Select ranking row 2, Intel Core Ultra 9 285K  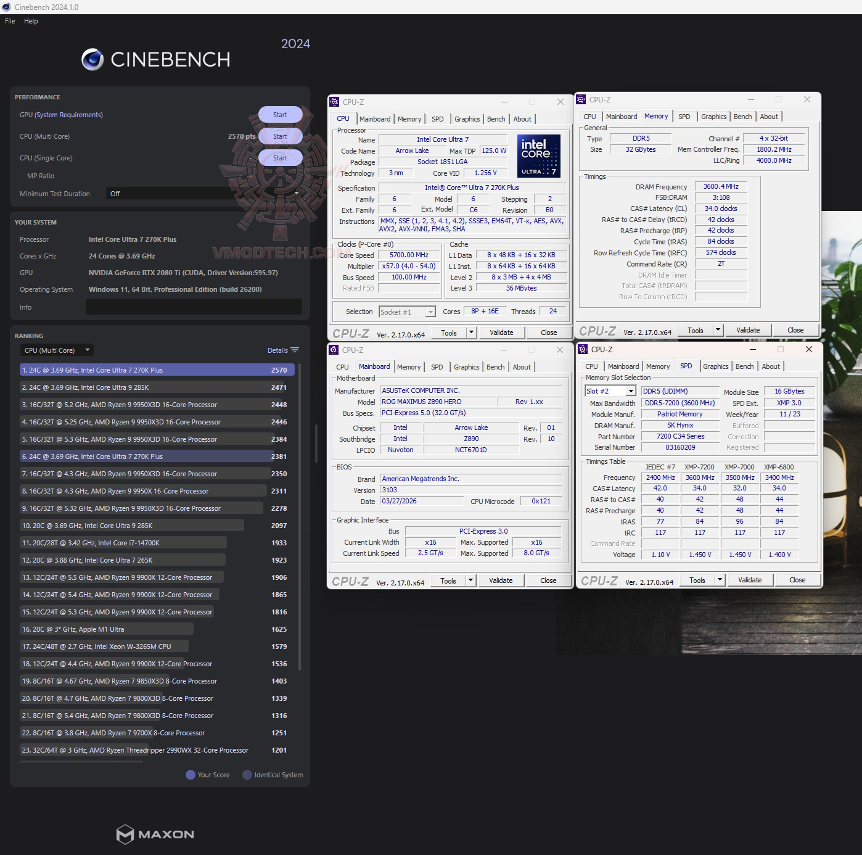157,387
